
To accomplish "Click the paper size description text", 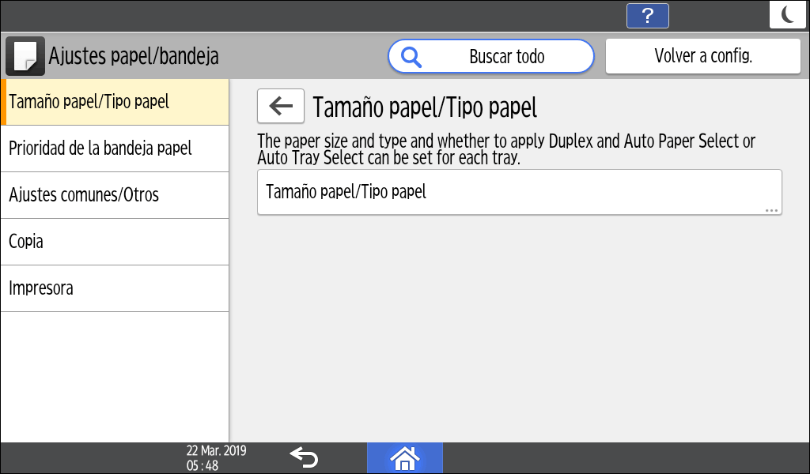I will pyautogui.click(x=506, y=149).
